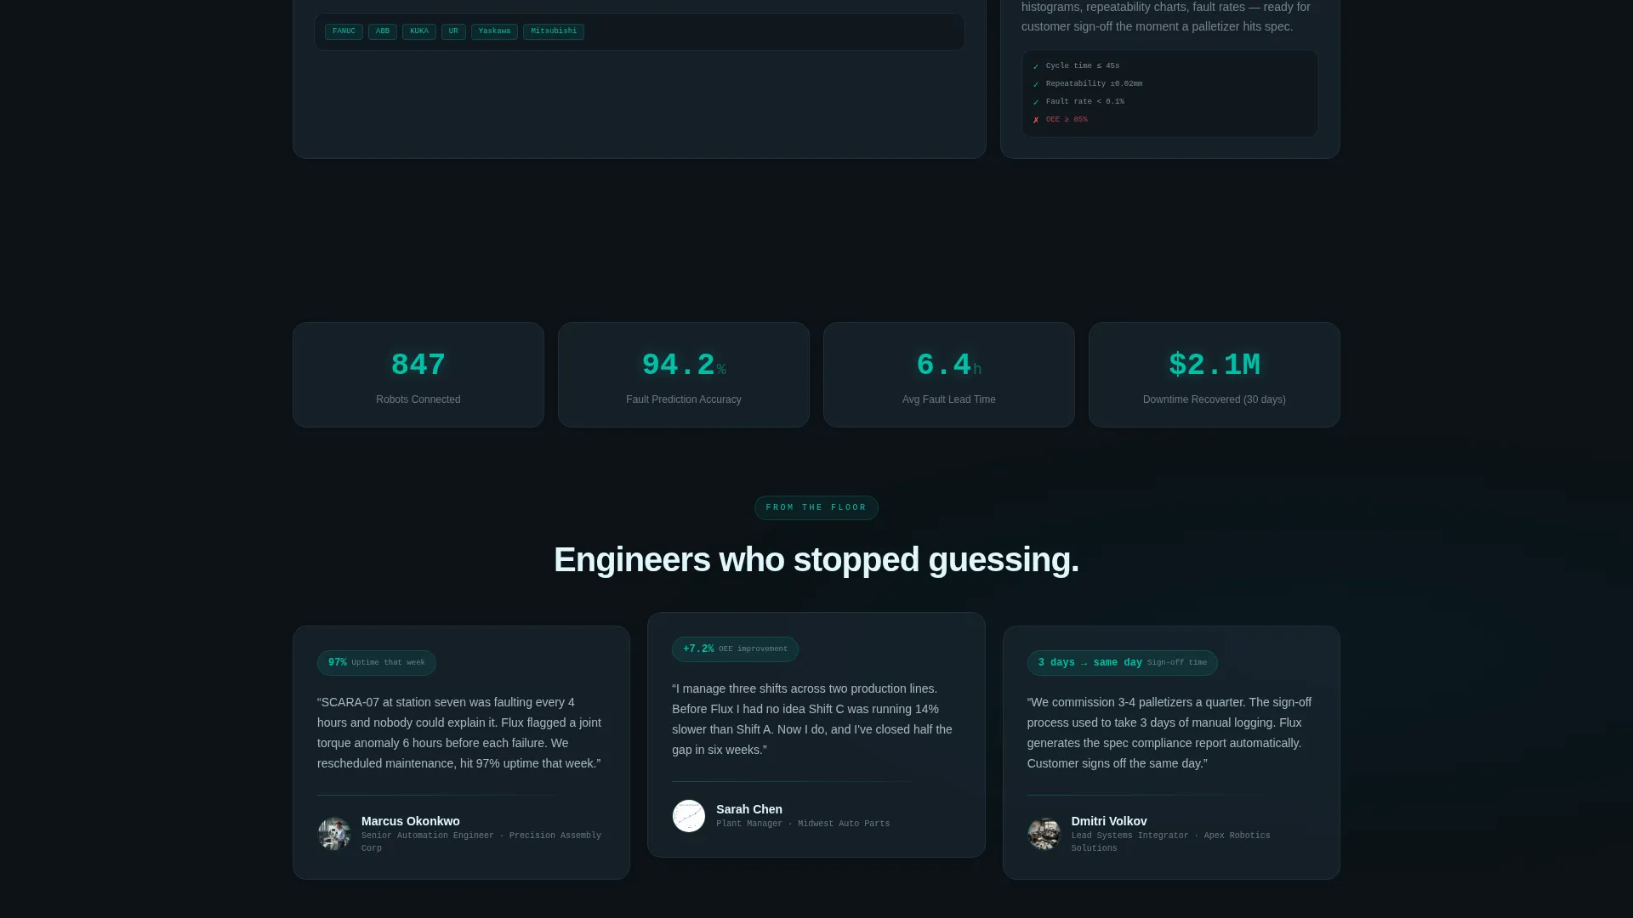The height and width of the screenshot is (918, 1633).
Task: Click 'Engineers who stopped guessing.' heading
Action: click(x=816, y=559)
